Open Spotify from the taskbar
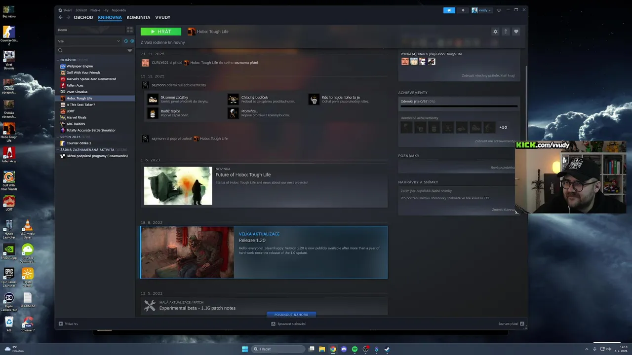This screenshot has height=355, width=632. point(355,349)
